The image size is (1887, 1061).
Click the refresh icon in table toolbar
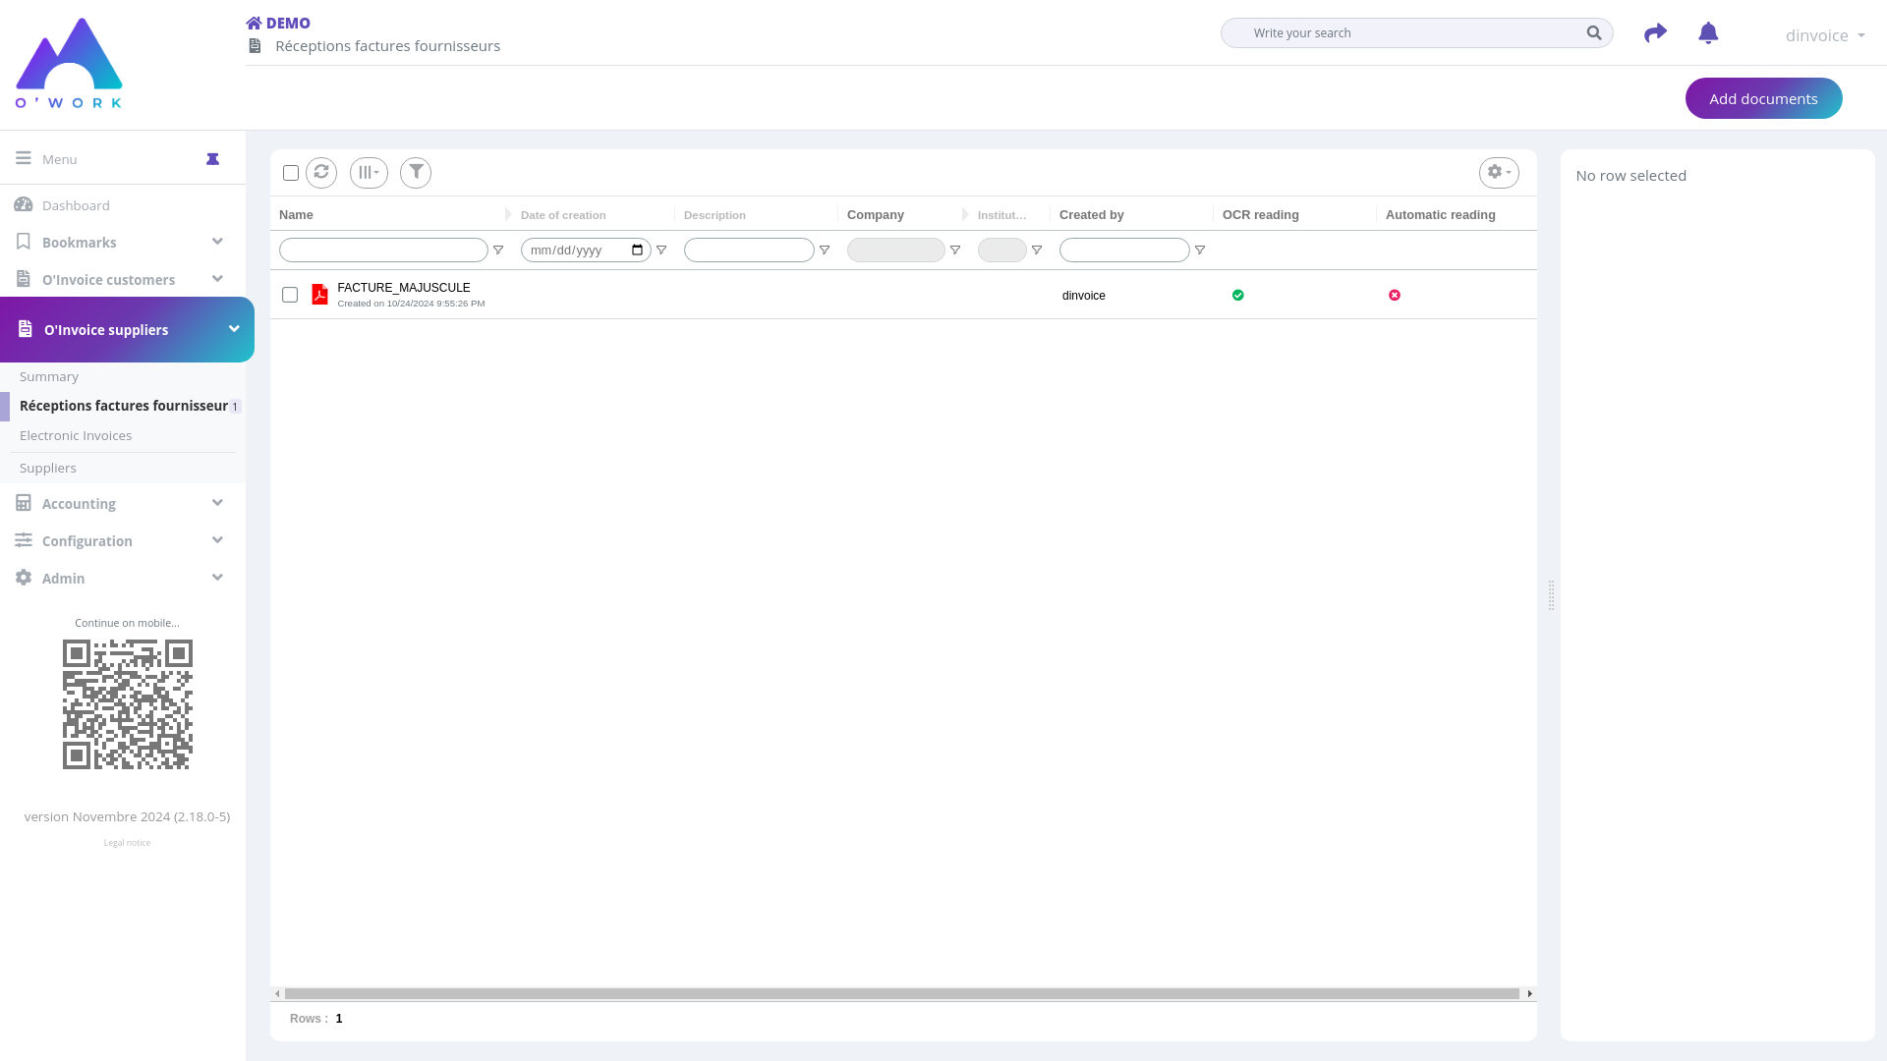(321, 172)
